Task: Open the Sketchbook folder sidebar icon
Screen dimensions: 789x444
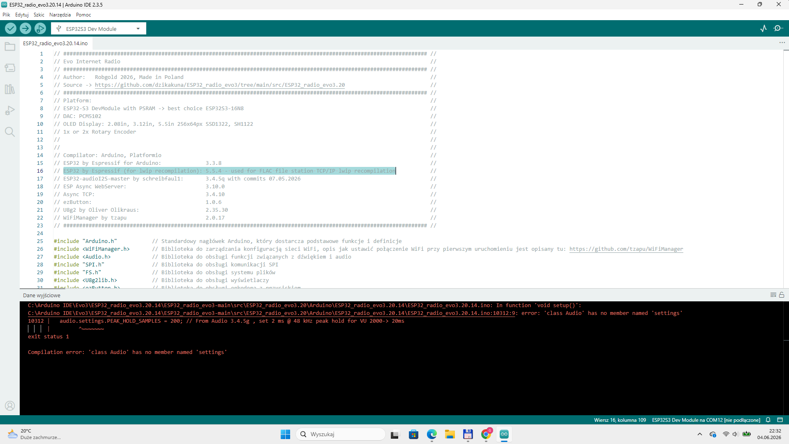Action: click(10, 46)
